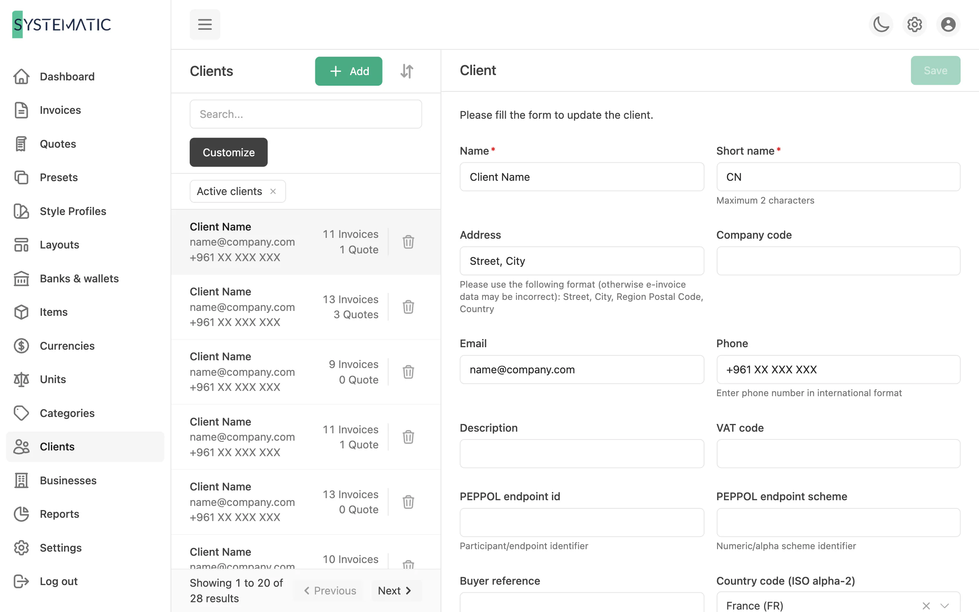Go to Layouts
979x612 pixels.
[x=85, y=245]
